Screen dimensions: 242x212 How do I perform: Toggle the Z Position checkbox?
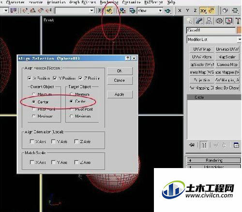80,78
